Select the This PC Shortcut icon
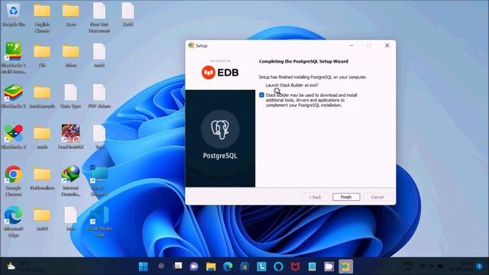The width and height of the screenshot is (489, 275). click(x=99, y=181)
